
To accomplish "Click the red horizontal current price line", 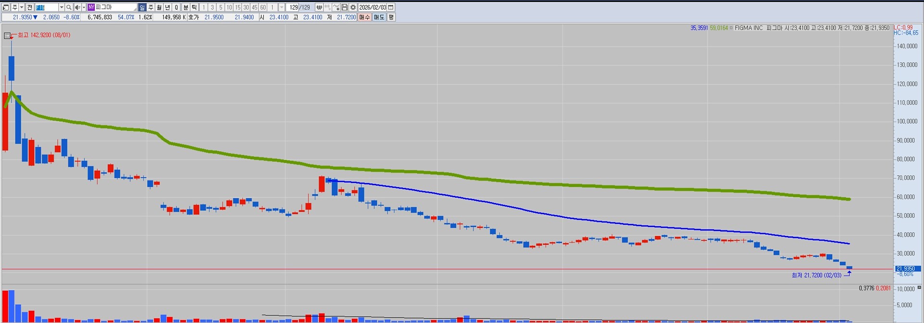I will pos(448,269).
